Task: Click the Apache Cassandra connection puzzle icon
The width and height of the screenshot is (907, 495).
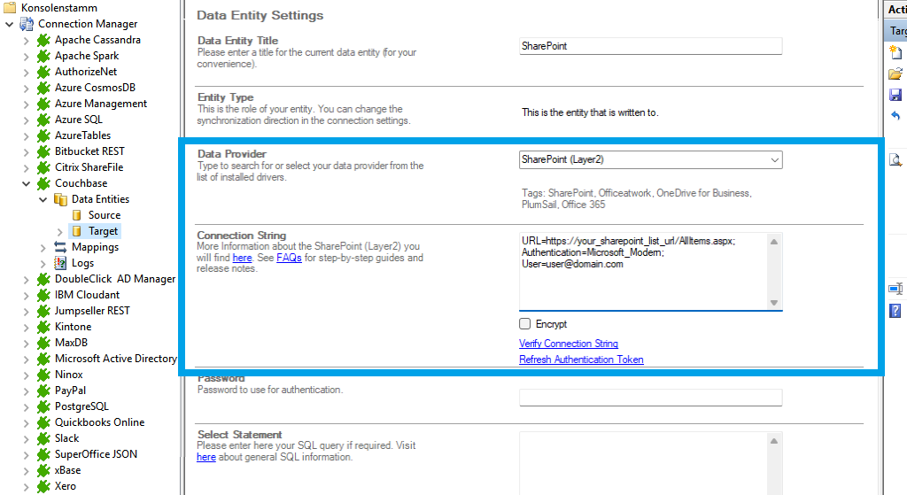Action: [x=43, y=40]
